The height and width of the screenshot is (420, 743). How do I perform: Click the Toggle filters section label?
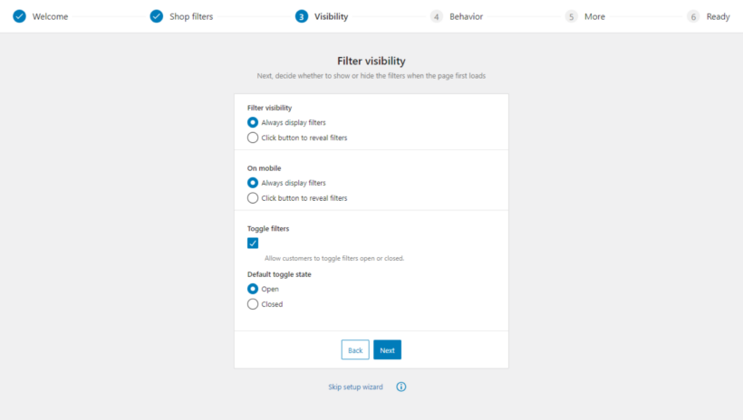pos(268,229)
